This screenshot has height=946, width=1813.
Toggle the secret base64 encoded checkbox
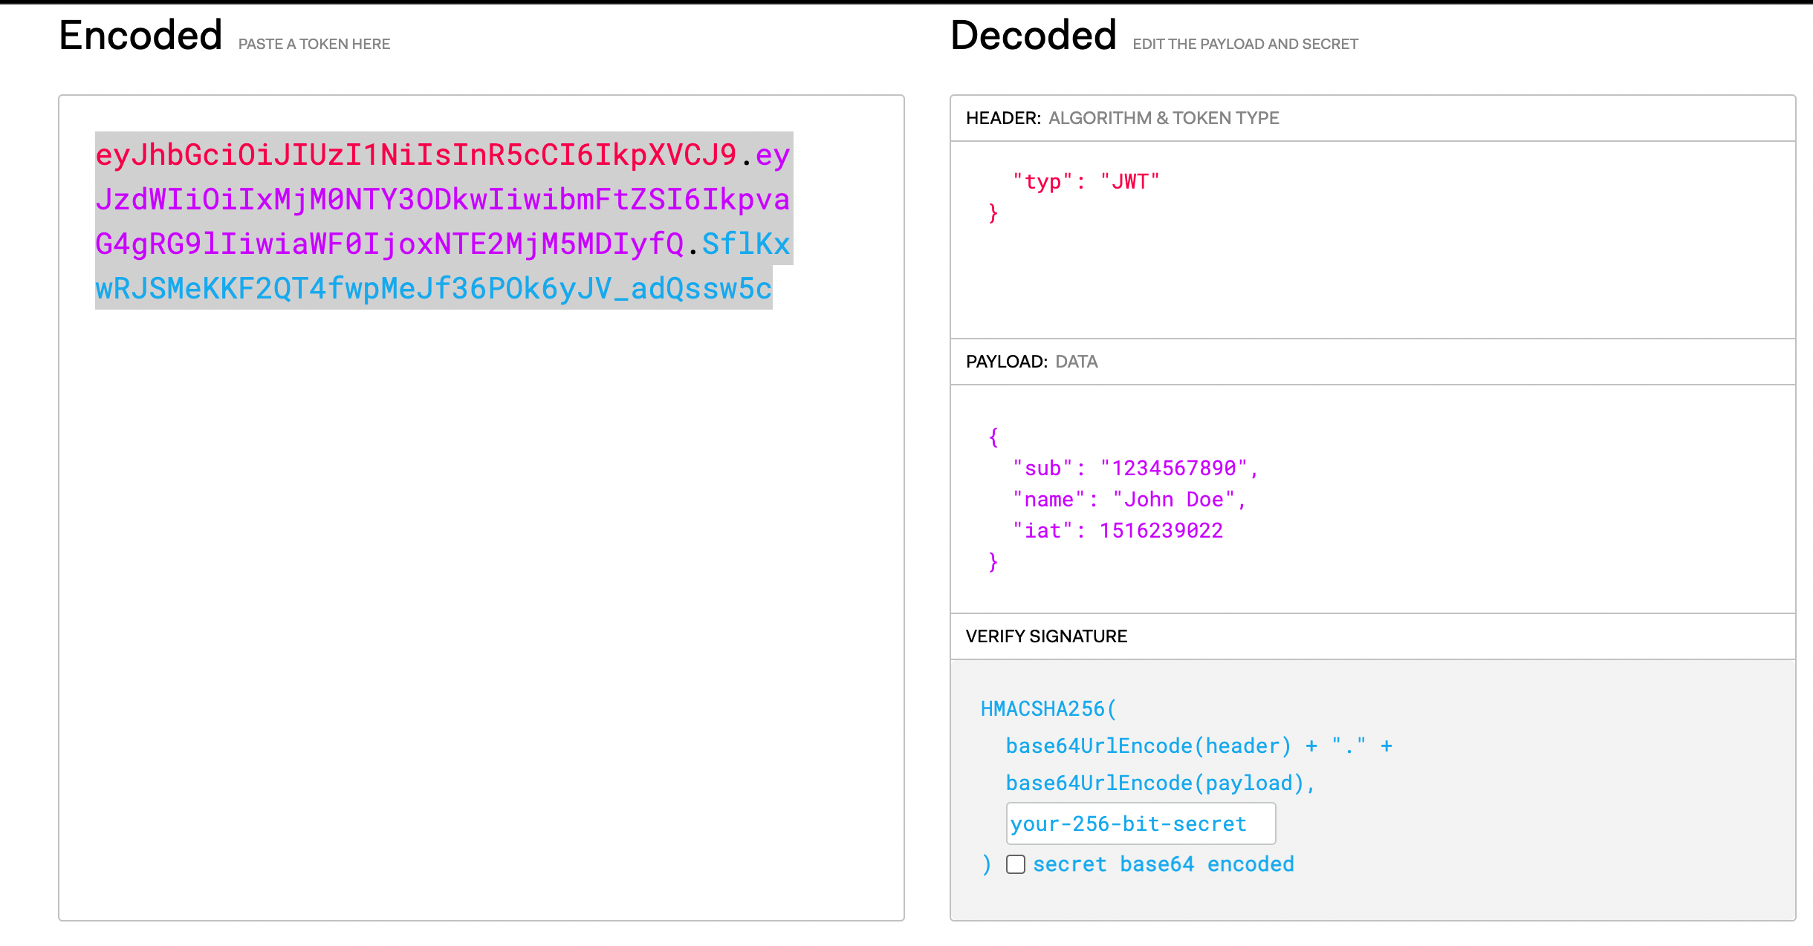pyautogui.click(x=1015, y=864)
